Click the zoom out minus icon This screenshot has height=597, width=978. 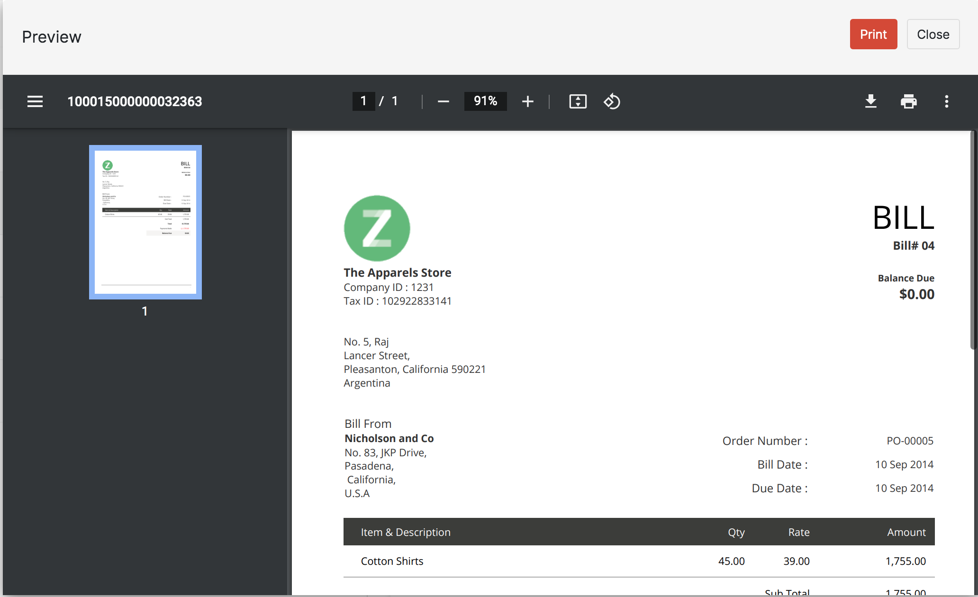coord(443,101)
